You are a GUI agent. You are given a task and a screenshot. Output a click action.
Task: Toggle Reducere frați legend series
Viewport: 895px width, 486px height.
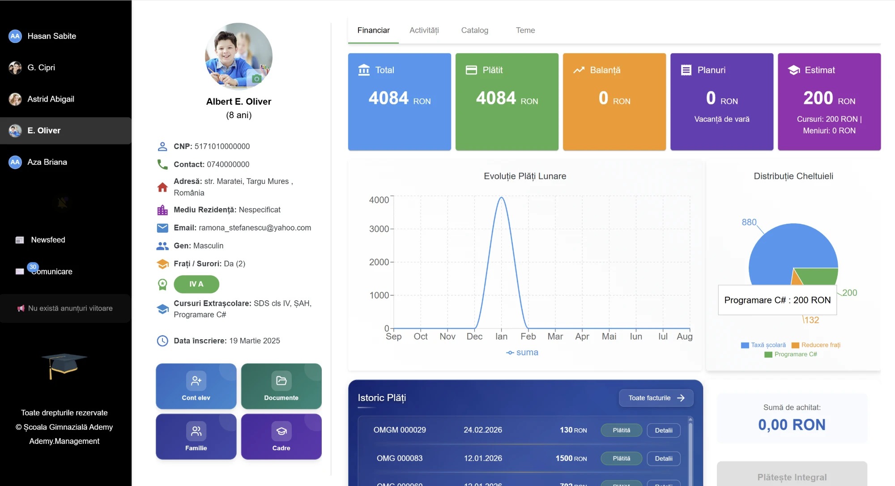pos(816,345)
